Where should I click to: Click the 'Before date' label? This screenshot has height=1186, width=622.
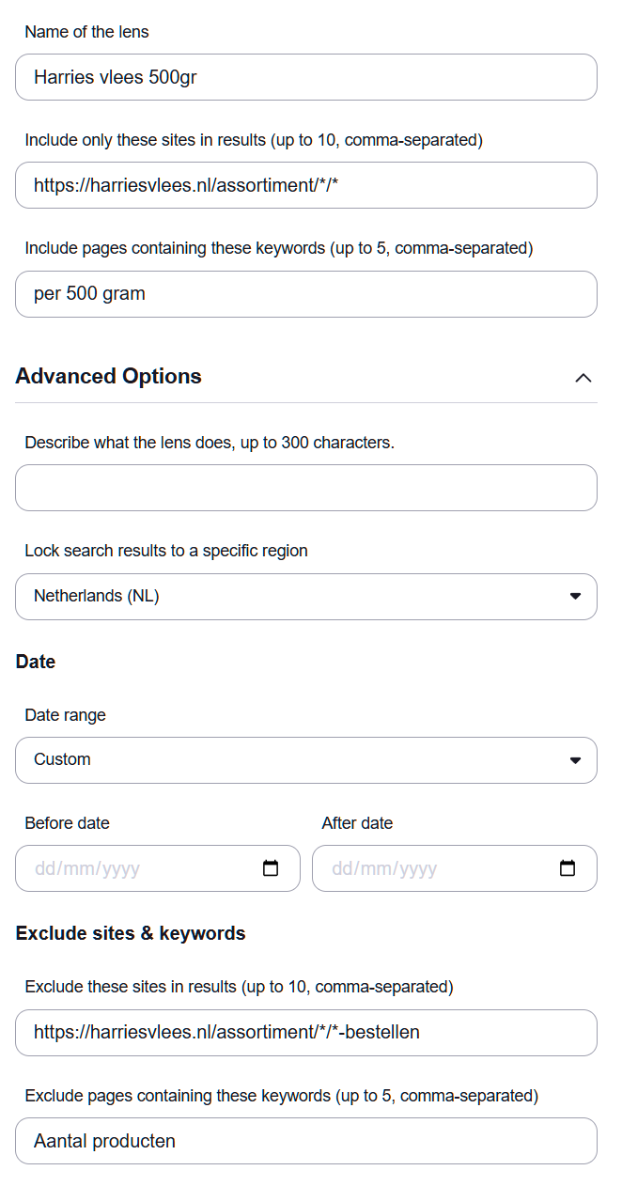click(x=67, y=823)
